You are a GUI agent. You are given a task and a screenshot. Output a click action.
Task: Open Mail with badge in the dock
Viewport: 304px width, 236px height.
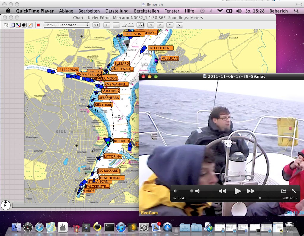156,227
